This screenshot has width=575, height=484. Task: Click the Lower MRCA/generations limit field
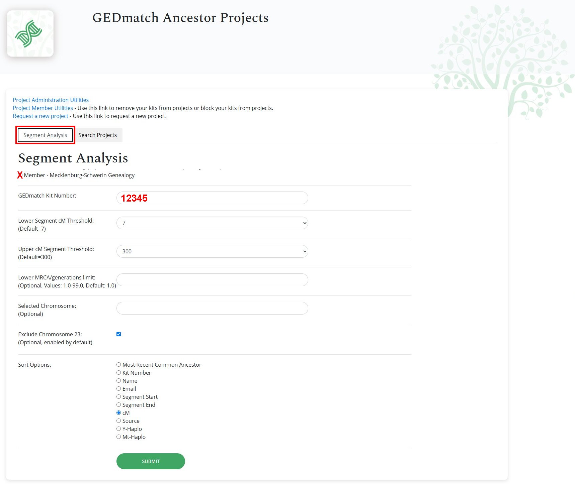[212, 280]
